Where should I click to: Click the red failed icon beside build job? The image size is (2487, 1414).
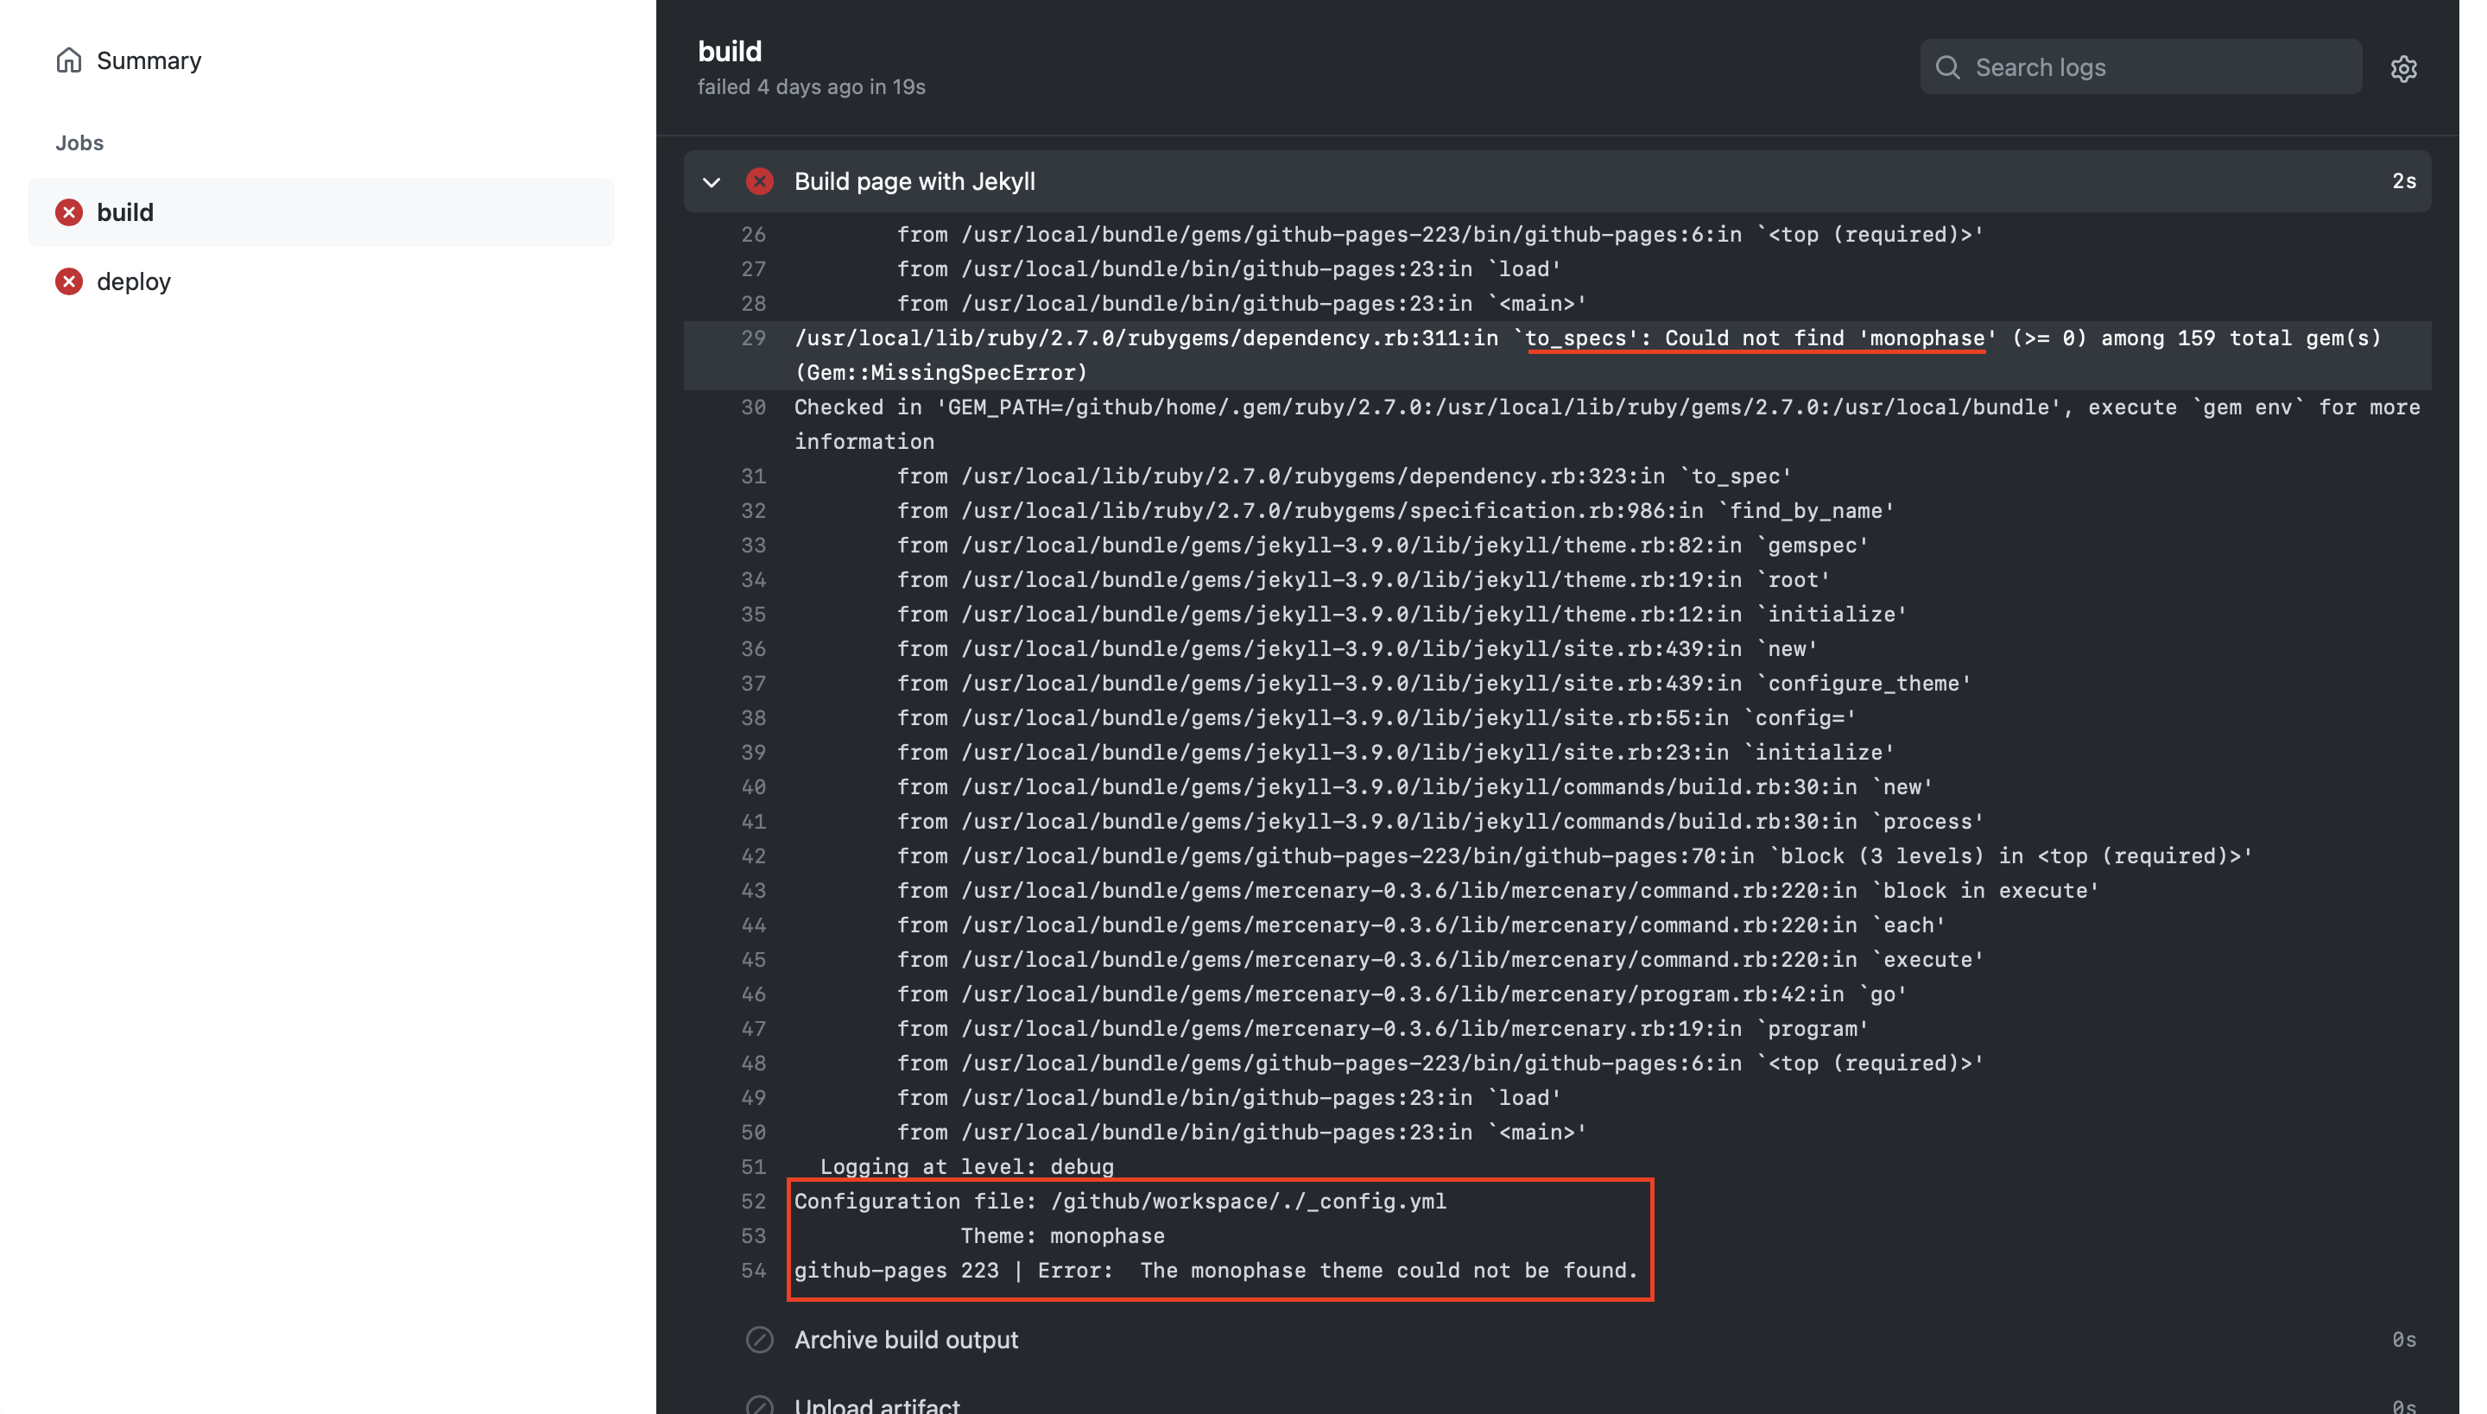[x=69, y=211]
